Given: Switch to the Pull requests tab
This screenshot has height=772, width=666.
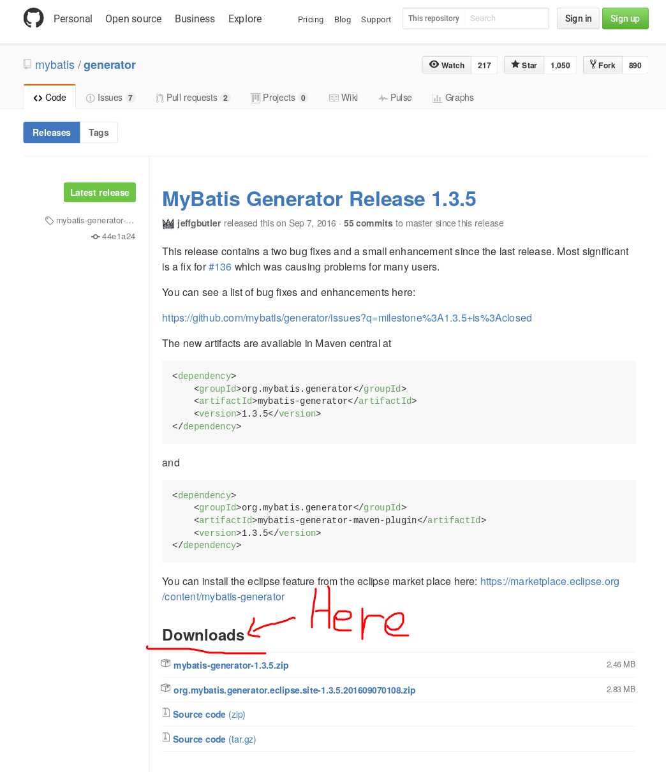Looking at the screenshot, I should [193, 98].
